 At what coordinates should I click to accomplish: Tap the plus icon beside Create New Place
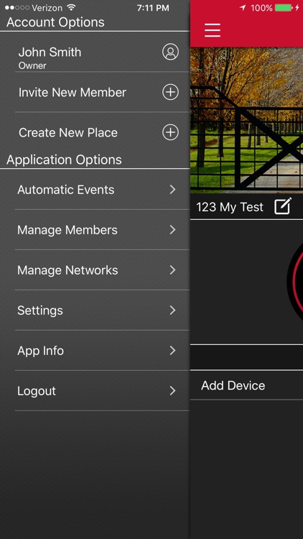(170, 132)
